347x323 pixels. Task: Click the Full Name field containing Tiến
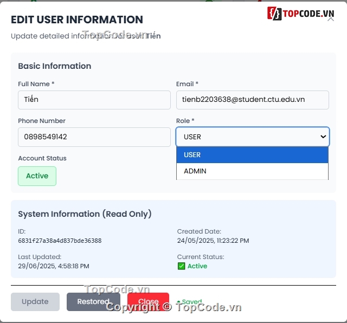point(94,100)
